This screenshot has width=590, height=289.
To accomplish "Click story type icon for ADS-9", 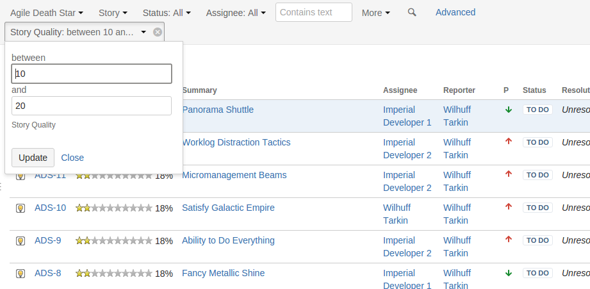I will click(20, 240).
